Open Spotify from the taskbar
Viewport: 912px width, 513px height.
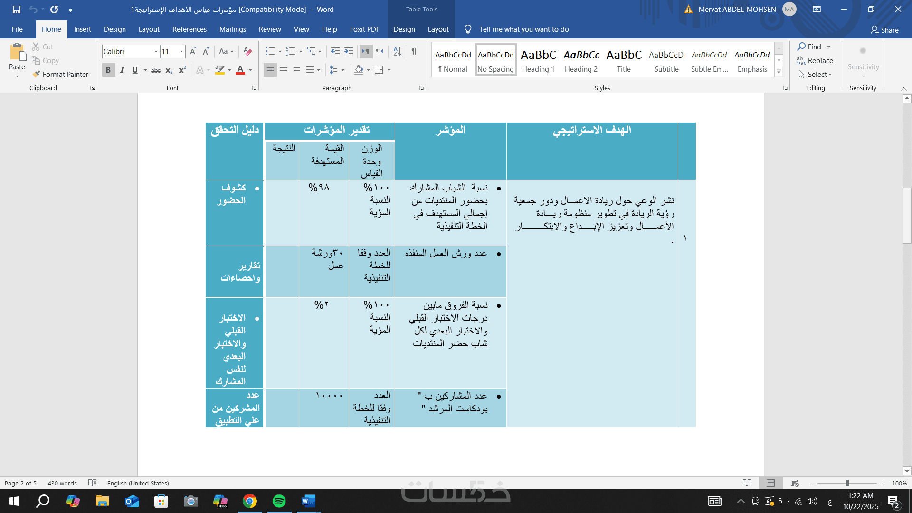(x=279, y=501)
